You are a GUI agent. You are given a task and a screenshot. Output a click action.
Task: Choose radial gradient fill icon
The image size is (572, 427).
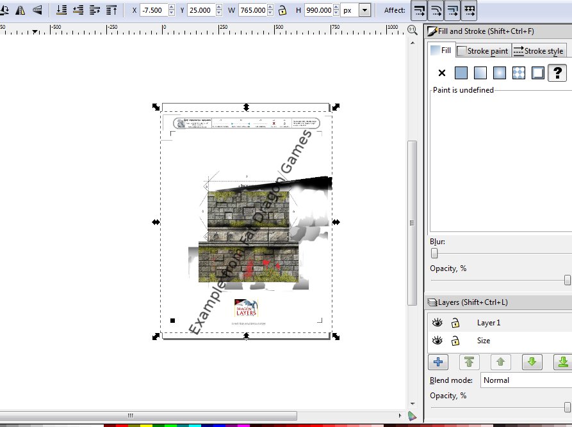[x=500, y=73]
